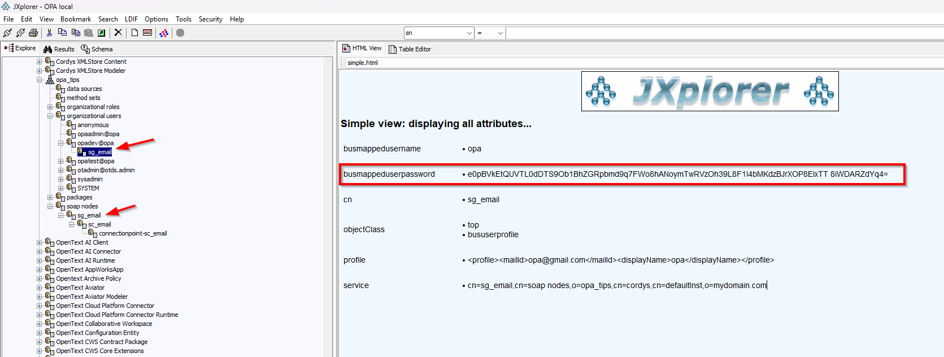Switch to the Schema tab

tap(97, 49)
